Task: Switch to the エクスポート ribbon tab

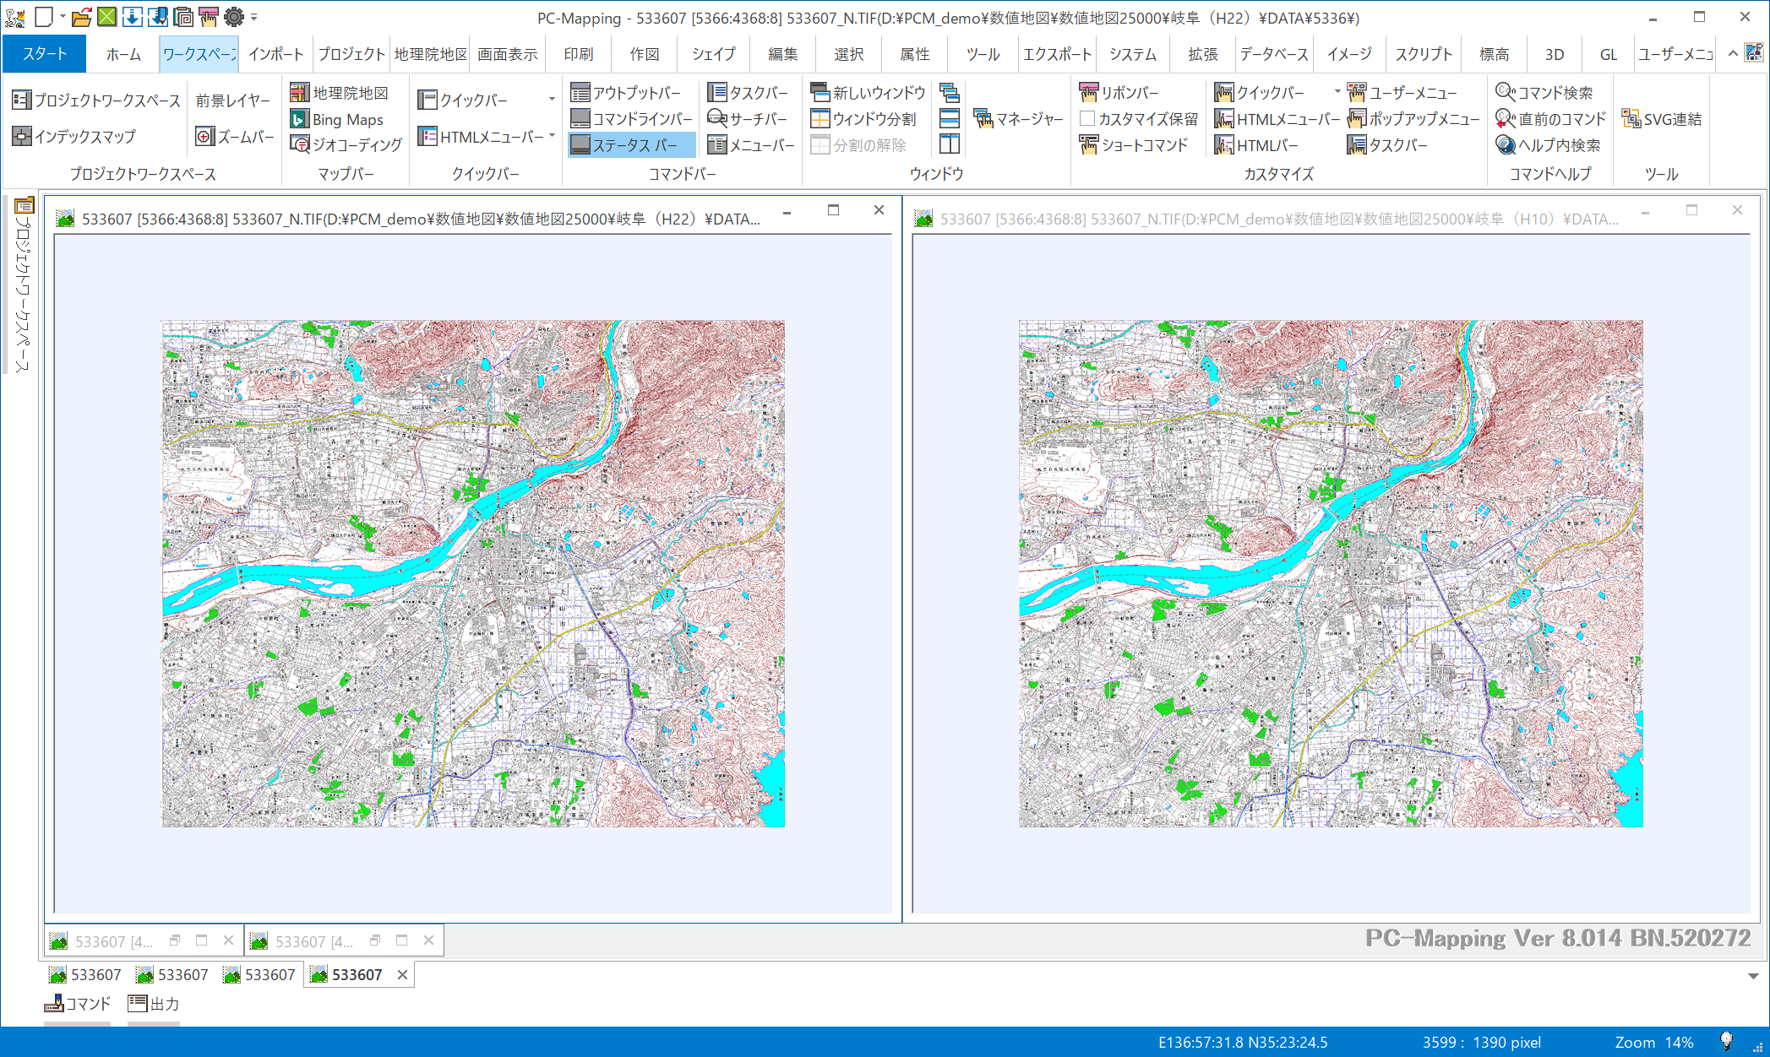Action: point(1057,54)
